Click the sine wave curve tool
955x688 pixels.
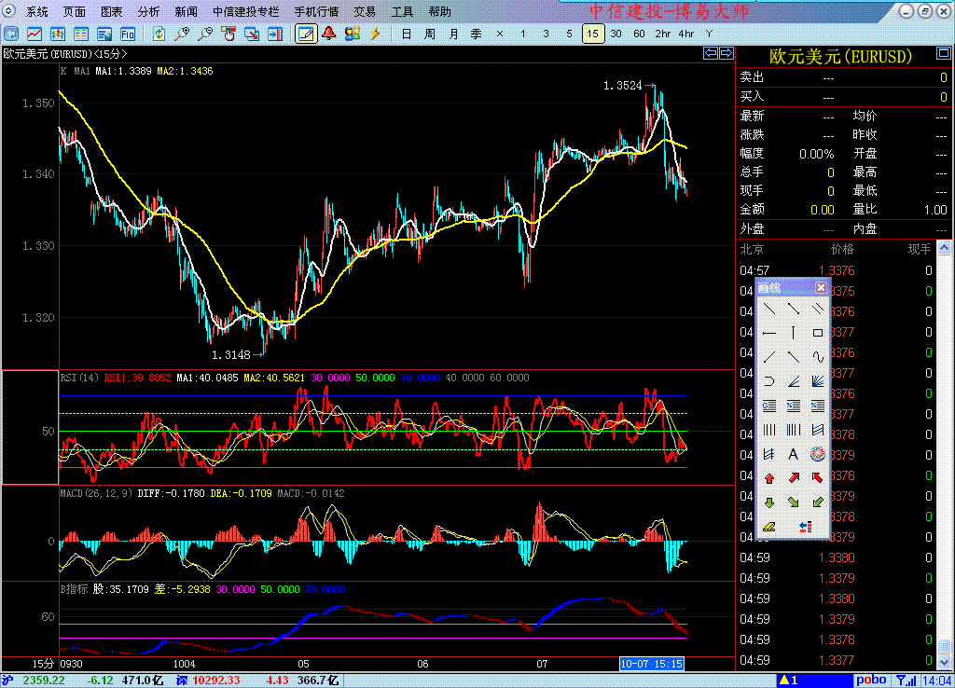pyautogui.click(x=818, y=356)
